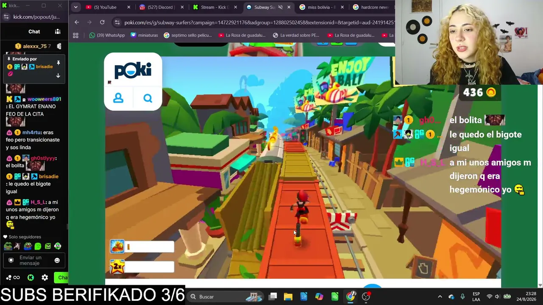Viewport: 543px width, 305px height.
Task: Click the microphone tray icon
Action: pos(462,297)
